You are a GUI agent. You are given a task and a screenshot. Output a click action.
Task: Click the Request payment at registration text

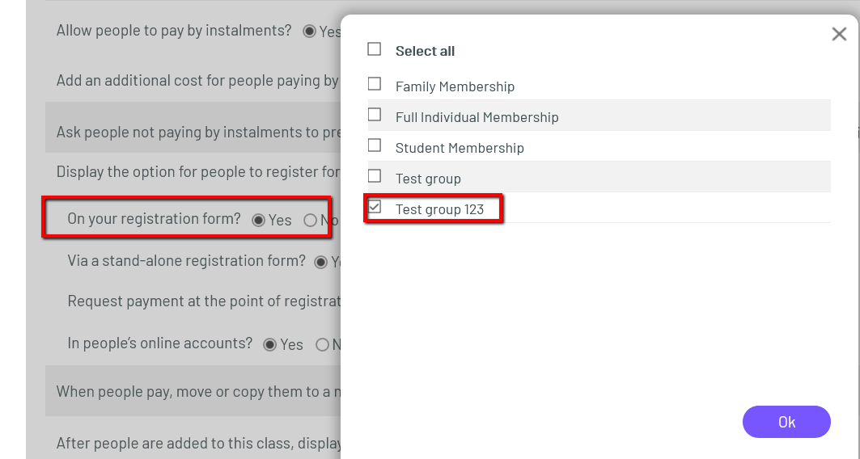coord(203,301)
